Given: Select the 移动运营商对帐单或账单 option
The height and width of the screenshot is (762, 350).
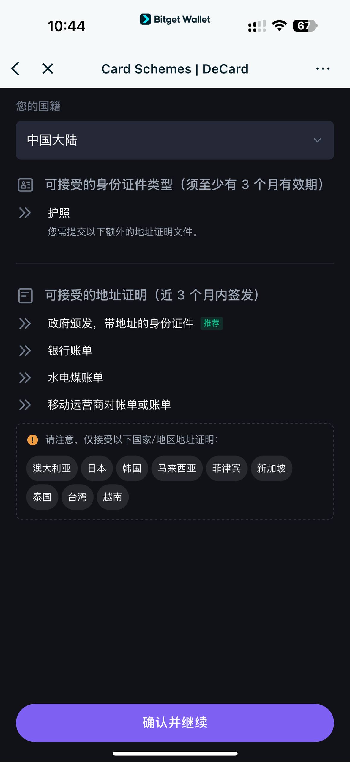Looking at the screenshot, I should pyautogui.click(x=109, y=405).
